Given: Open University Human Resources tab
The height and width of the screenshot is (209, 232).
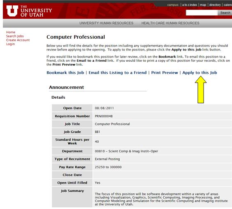Looking at the screenshot, I should [107, 23].
